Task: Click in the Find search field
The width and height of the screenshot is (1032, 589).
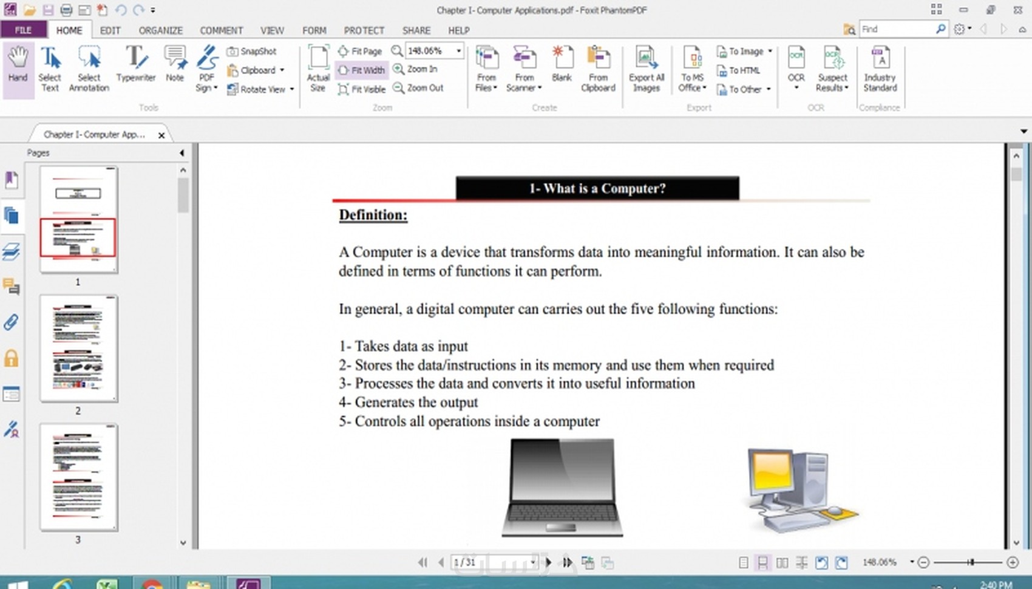Action: tap(897, 29)
